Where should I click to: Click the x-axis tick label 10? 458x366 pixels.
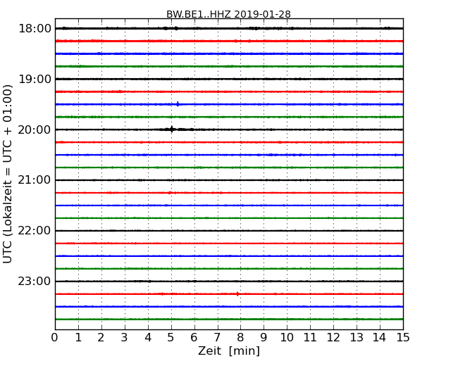[287, 337]
